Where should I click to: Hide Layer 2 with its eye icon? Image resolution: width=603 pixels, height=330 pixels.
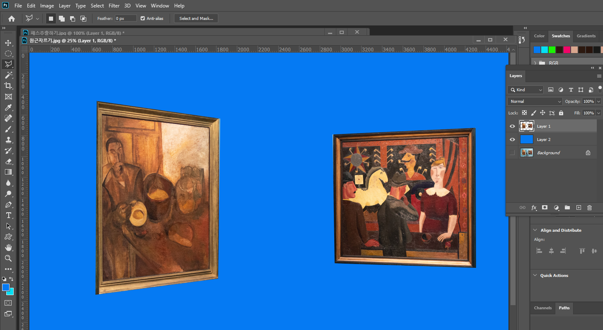coord(512,139)
